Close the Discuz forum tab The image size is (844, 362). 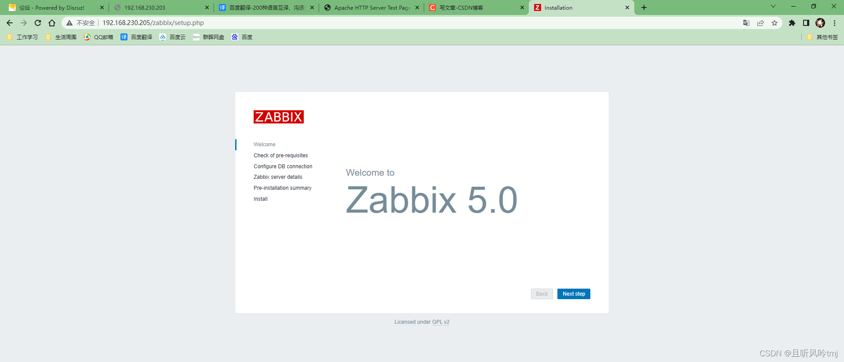tap(102, 7)
